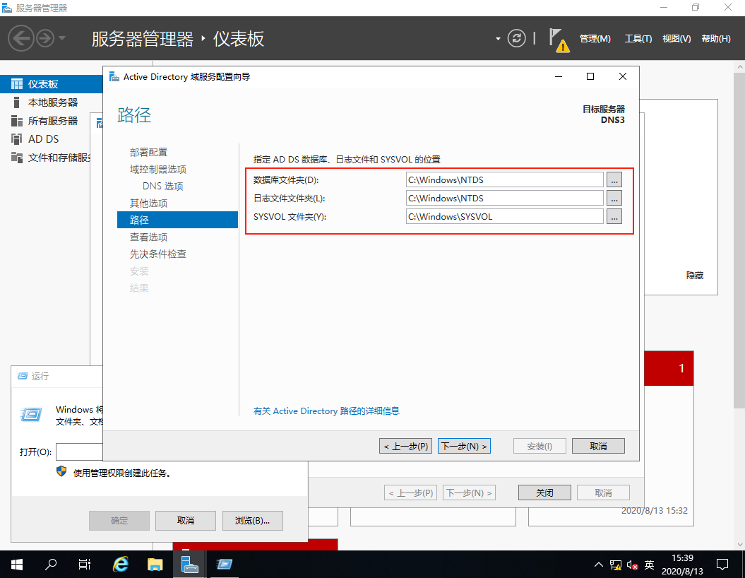This screenshot has width=745, height=578.
Task: Click 隐藏 in the dashboard welcome tile
Action: click(x=695, y=275)
